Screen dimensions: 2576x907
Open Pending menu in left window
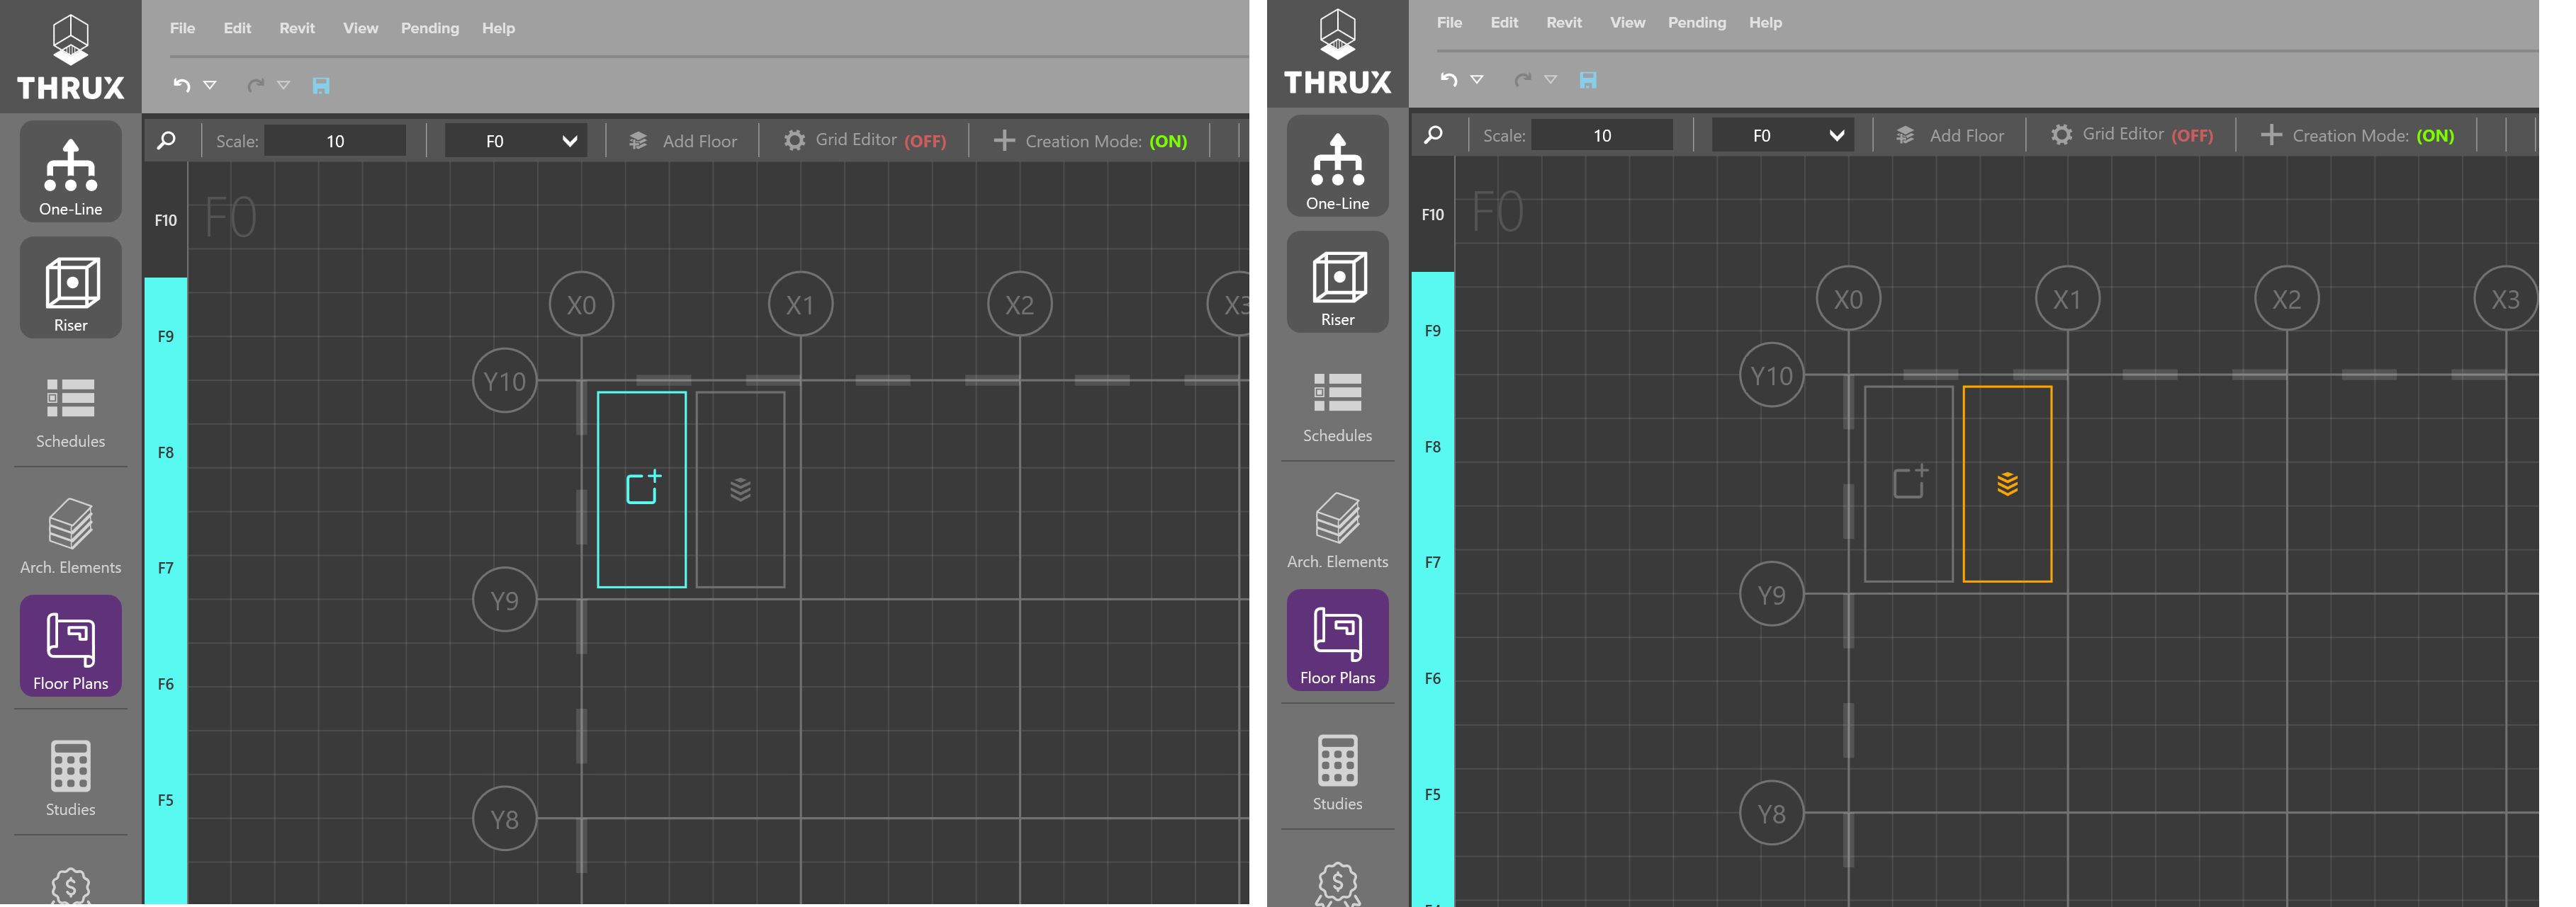pyautogui.click(x=430, y=28)
